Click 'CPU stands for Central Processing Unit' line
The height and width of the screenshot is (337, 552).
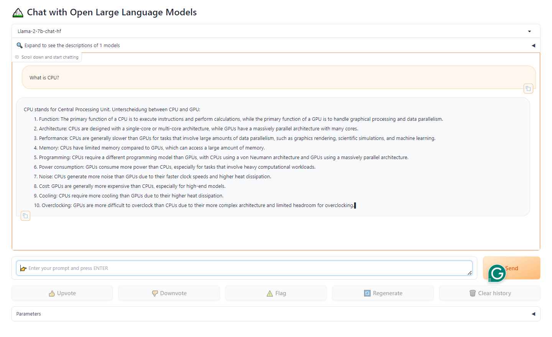click(x=112, y=110)
